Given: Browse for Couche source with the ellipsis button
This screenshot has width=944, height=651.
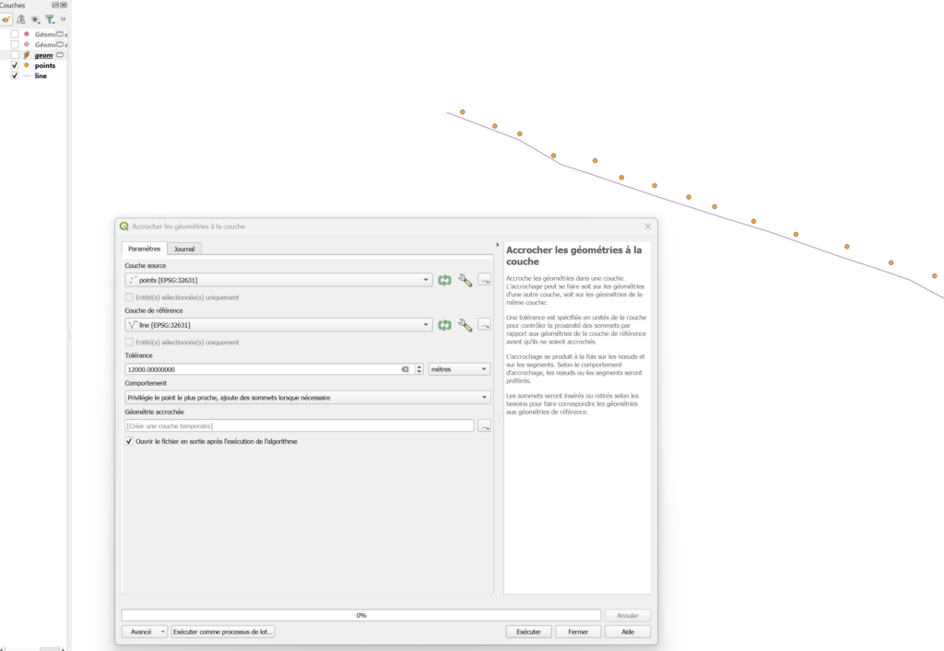Looking at the screenshot, I should pyautogui.click(x=484, y=280).
